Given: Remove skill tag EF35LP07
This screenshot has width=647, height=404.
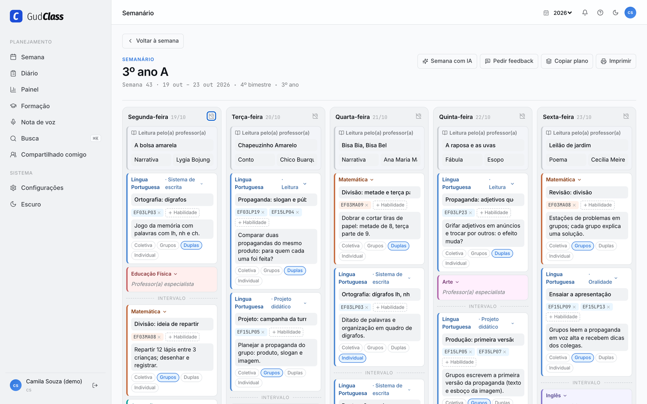Looking at the screenshot, I should [x=504, y=352].
